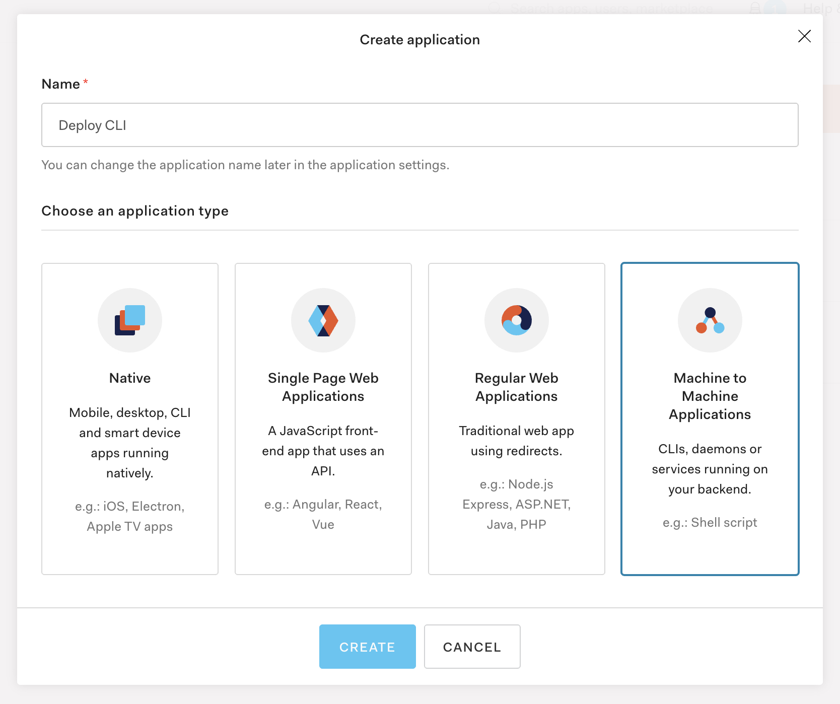Select the Native application type
This screenshot has height=704, width=840.
point(130,418)
